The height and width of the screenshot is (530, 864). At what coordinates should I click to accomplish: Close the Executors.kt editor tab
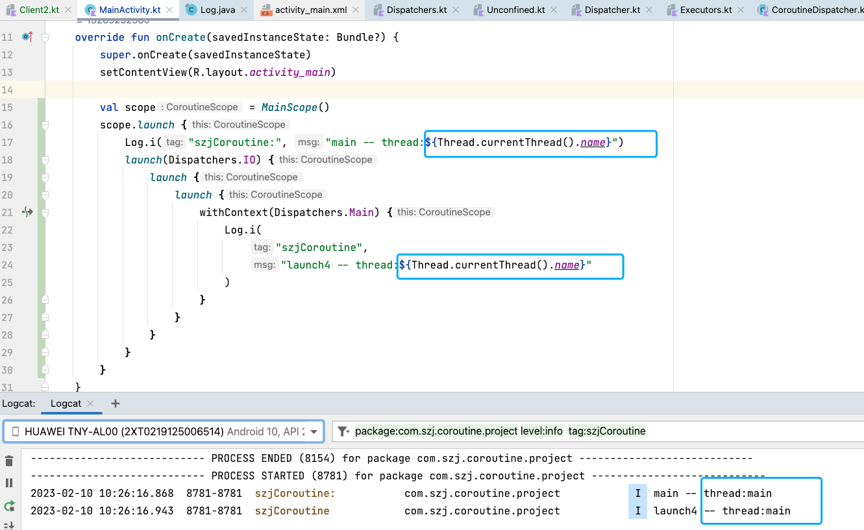click(741, 10)
